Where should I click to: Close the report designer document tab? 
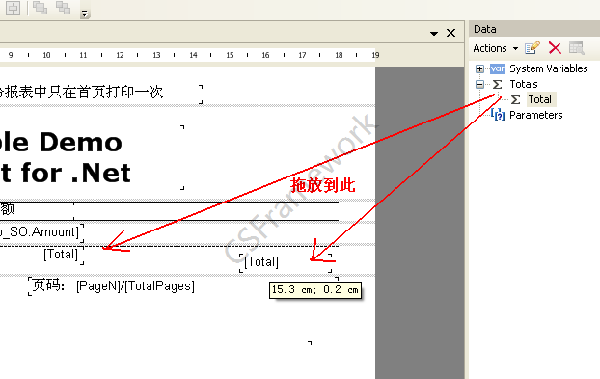click(x=450, y=33)
